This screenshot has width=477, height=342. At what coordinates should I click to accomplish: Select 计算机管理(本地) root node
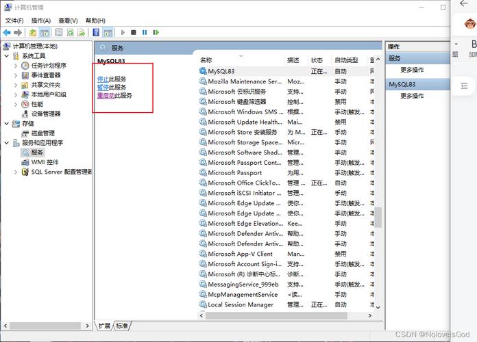click(35, 46)
